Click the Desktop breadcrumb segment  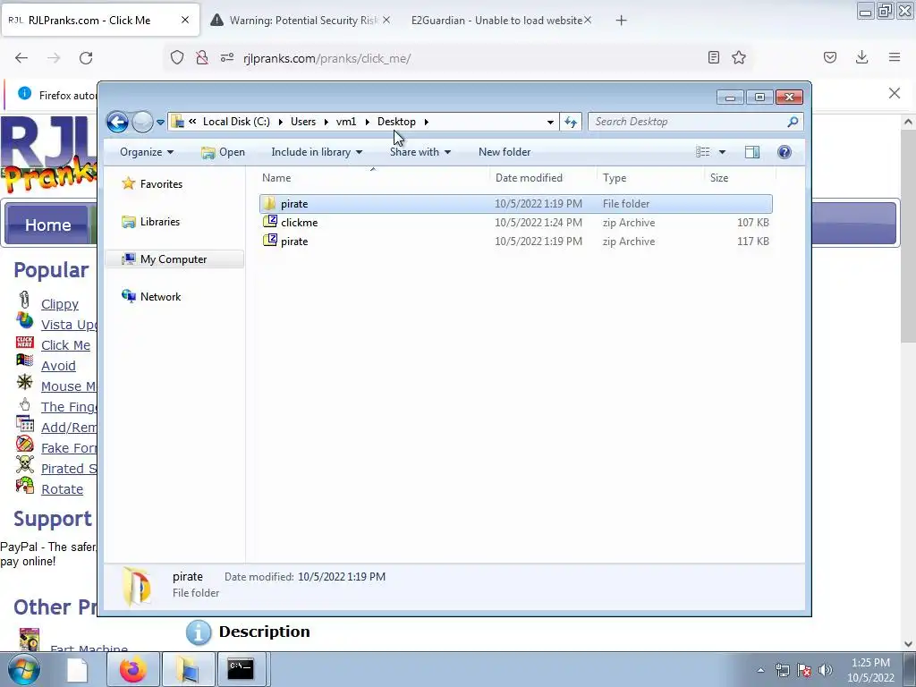tap(396, 122)
